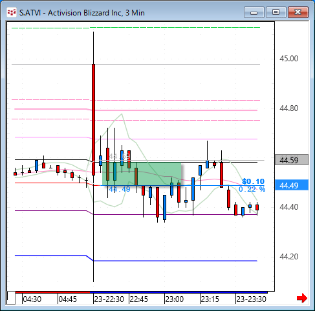This screenshot has width=315, height=311.
Task: Click the 22:45 time axis label
Action: [139, 299]
